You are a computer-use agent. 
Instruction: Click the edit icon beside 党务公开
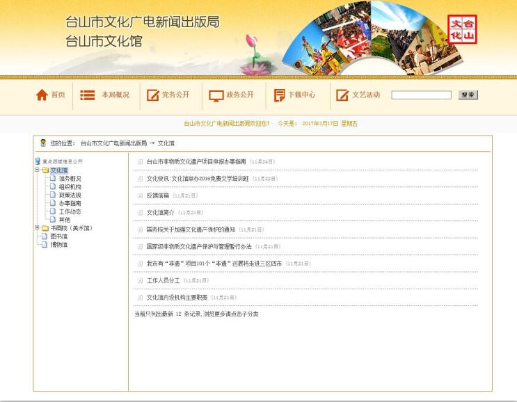(152, 95)
